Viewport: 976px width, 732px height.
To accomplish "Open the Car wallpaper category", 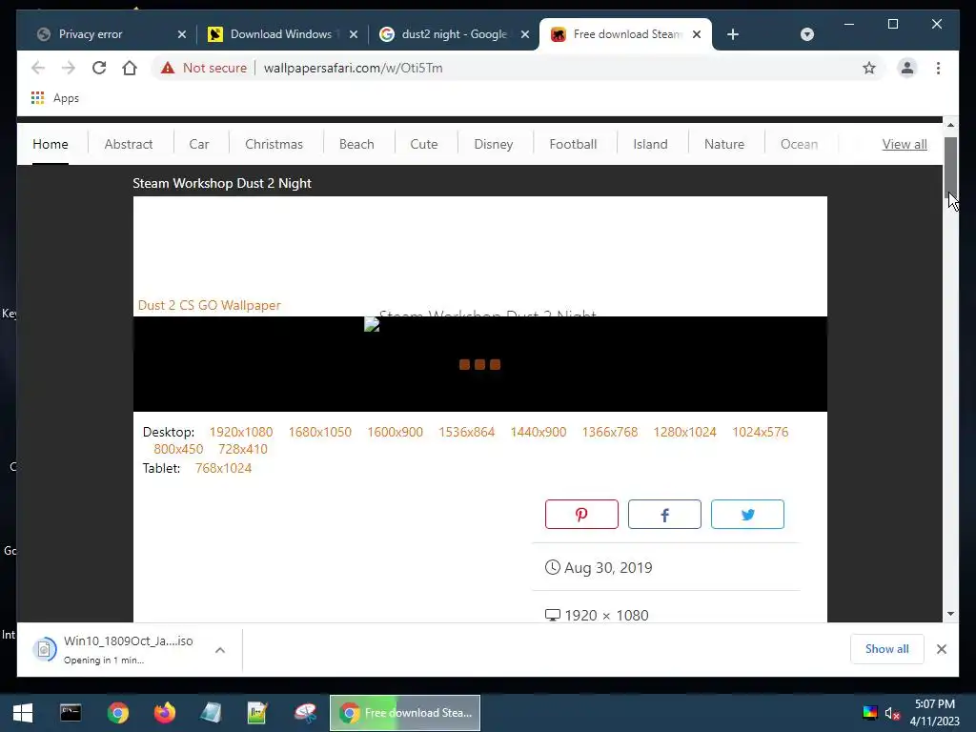I will (199, 144).
